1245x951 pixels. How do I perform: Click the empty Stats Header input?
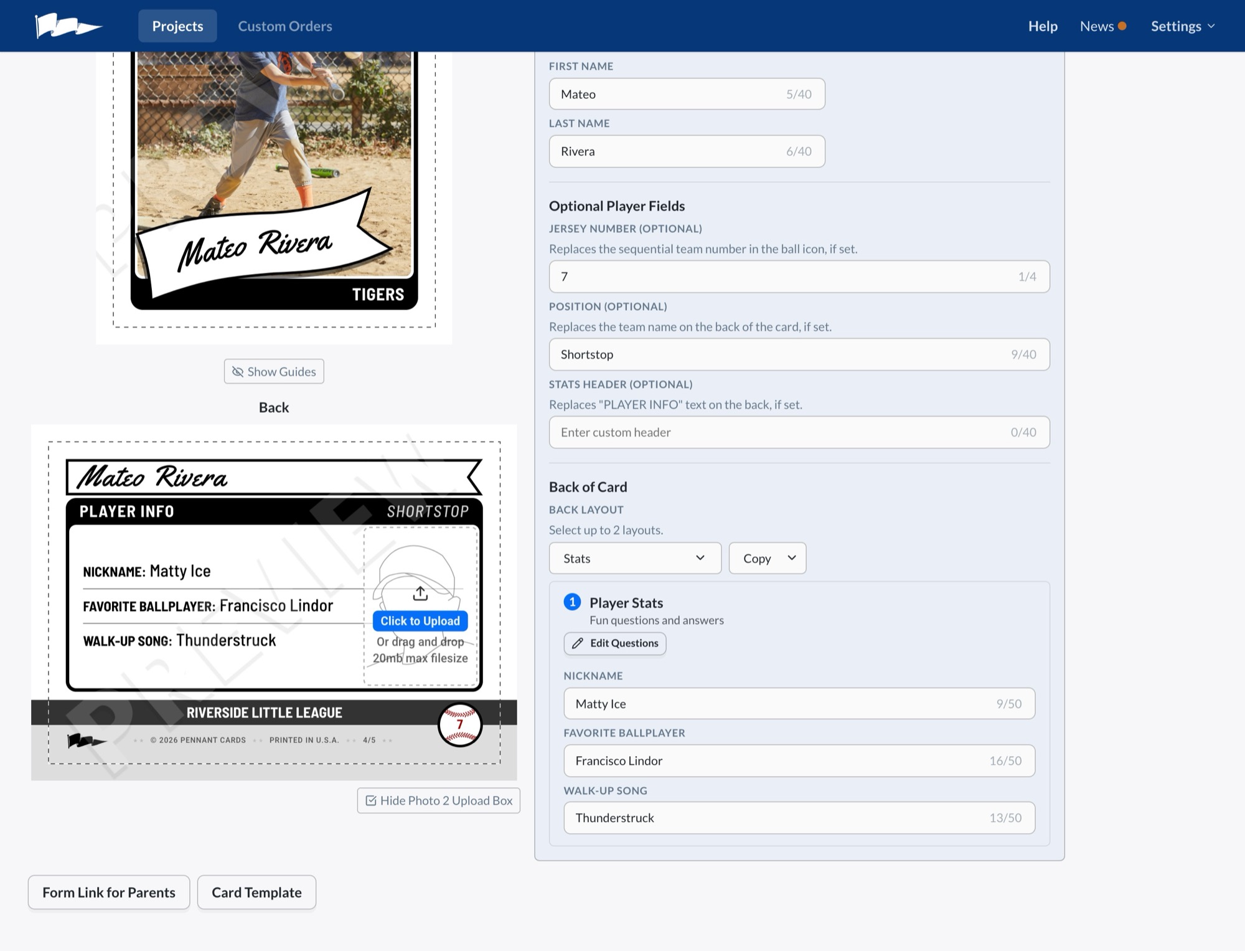click(x=799, y=432)
